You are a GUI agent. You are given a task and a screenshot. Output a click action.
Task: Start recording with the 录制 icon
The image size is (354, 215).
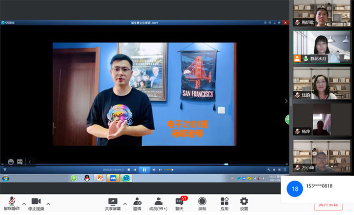coord(202,201)
